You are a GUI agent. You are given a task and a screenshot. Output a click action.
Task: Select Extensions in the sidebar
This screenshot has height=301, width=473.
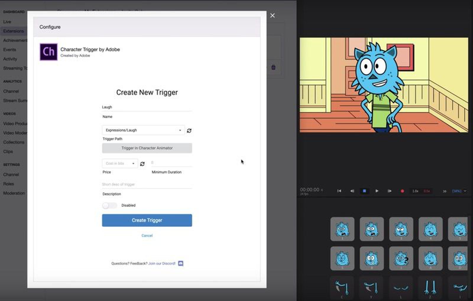(x=14, y=31)
